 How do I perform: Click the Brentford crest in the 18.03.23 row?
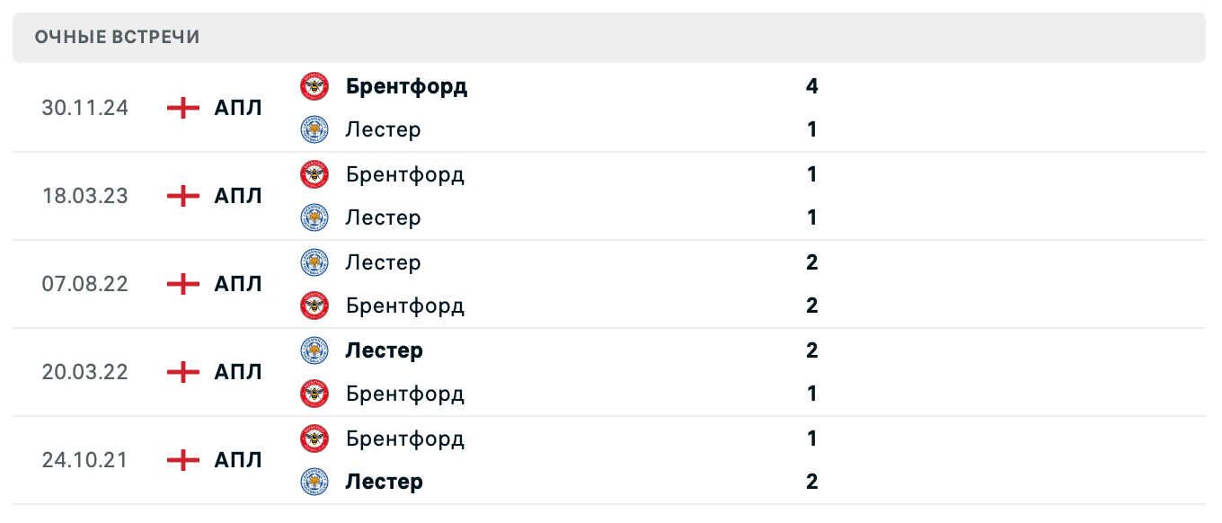(x=314, y=174)
